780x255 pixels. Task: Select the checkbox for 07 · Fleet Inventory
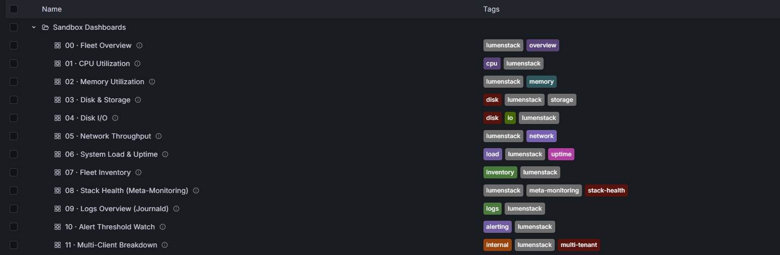pyautogui.click(x=14, y=172)
